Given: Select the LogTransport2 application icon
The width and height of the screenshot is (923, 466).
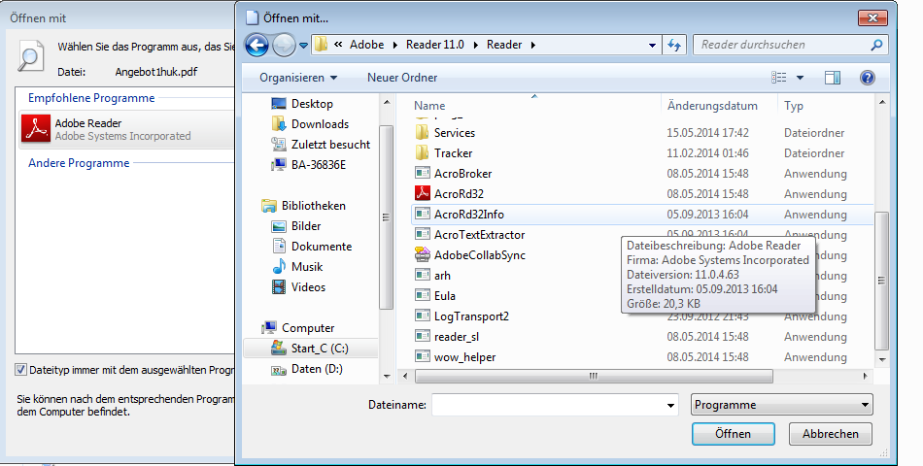Looking at the screenshot, I should [422, 316].
